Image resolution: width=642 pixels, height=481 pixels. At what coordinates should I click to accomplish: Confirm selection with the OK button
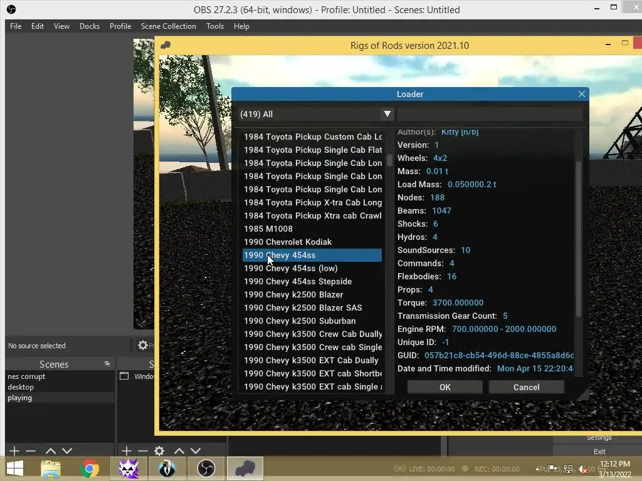coord(445,387)
